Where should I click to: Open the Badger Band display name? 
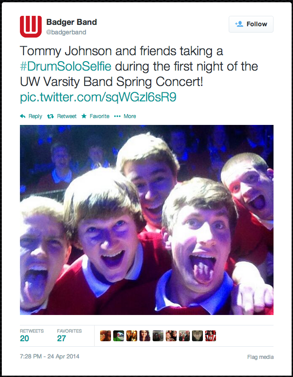tap(72, 22)
